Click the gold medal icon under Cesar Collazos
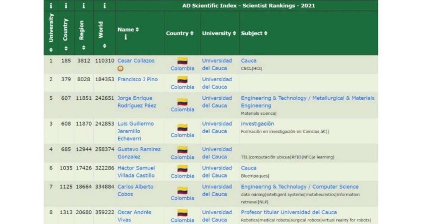 120,69
